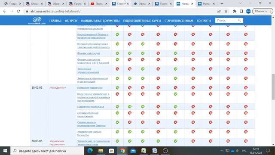Click the green check in Корпоративный бизнес row

pos(117,34)
